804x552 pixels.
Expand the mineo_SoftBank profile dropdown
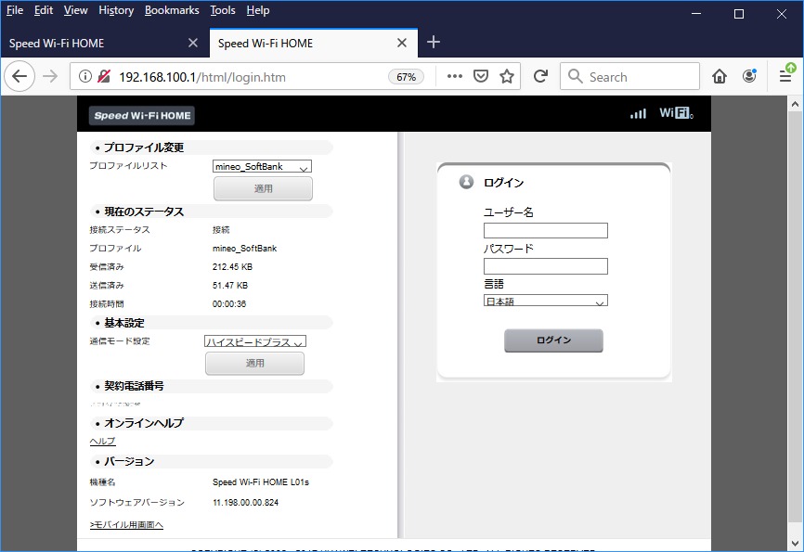tap(262, 167)
